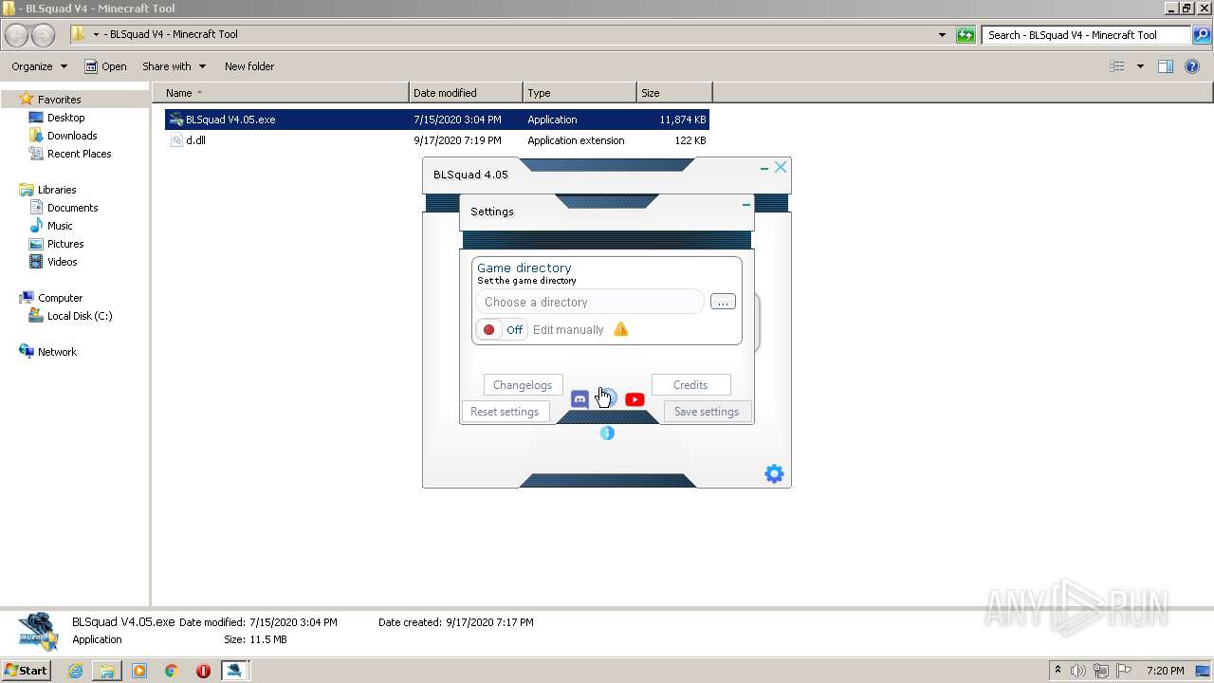Click the Choose a directory field
1214x683 pixels.
pyautogui.click(x=589, y=302)
